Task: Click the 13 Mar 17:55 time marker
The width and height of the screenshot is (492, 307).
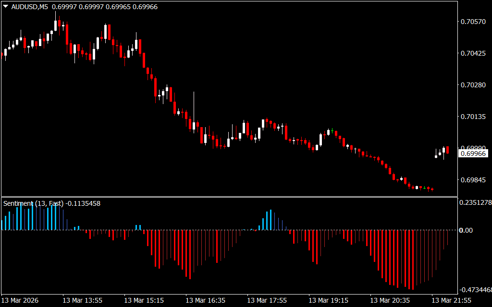Action: (267, 300)
